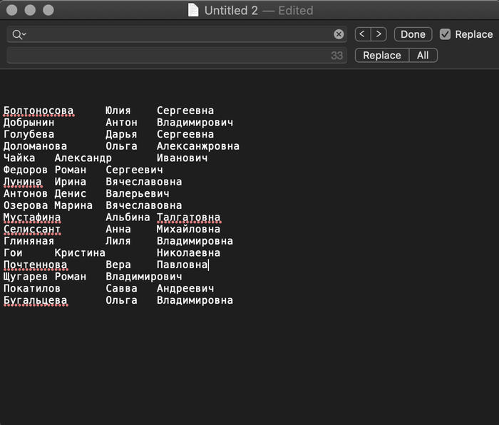Click the word Александжровна in the text
Image resolution: width=499 pixels, height=425 pixels.
click(197, 146)
